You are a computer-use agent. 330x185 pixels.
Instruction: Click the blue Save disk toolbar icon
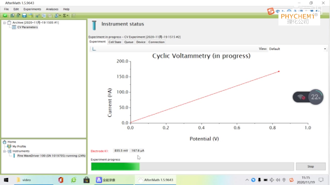(24, 15)
